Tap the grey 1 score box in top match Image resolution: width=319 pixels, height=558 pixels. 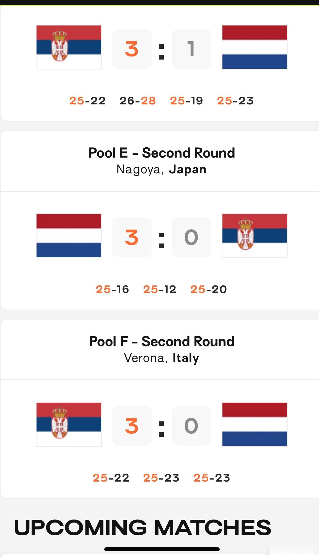coord(191,49)
